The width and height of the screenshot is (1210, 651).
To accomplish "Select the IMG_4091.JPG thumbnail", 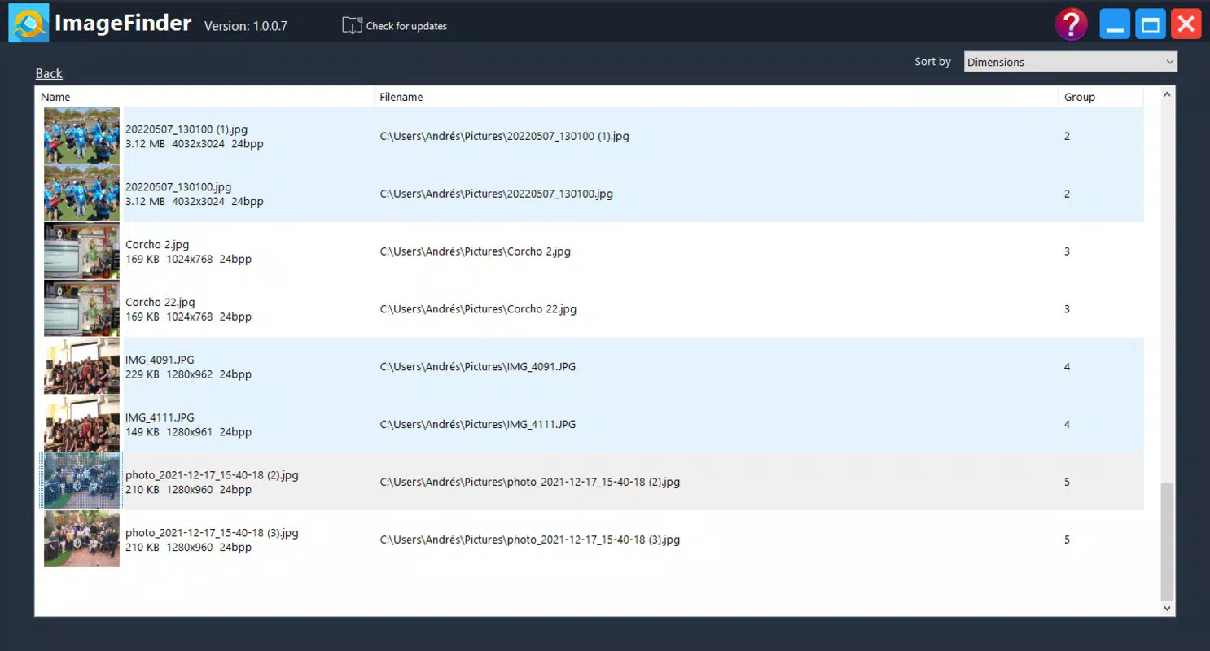I will [81, 366].
